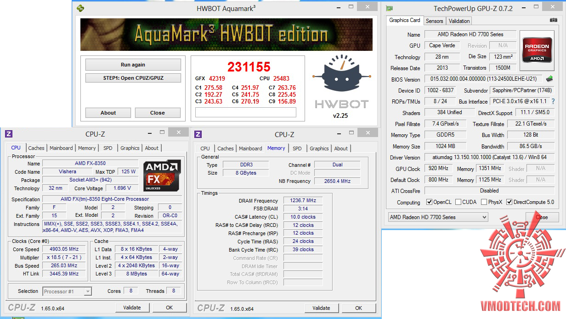Open the CPU tab in Memory CPU-Z window
The height and width of the screenshot is (319, 566).
(x=205, y=148)
